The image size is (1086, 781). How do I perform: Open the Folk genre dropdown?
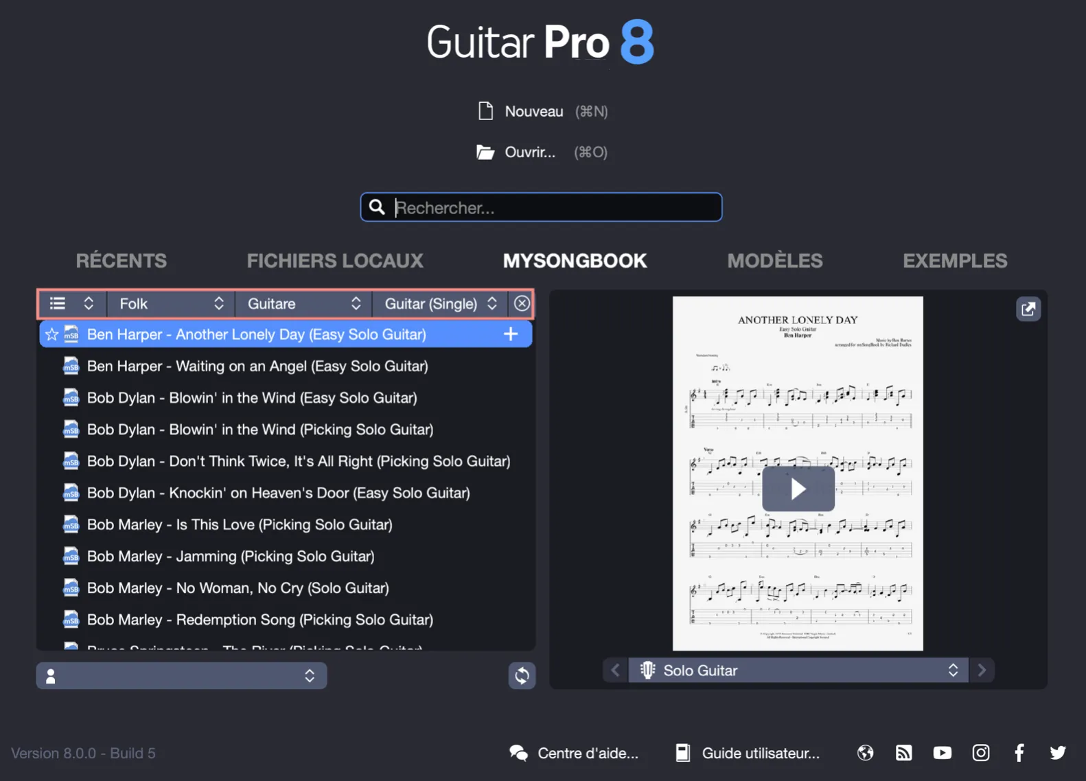(x=171, y=303)
